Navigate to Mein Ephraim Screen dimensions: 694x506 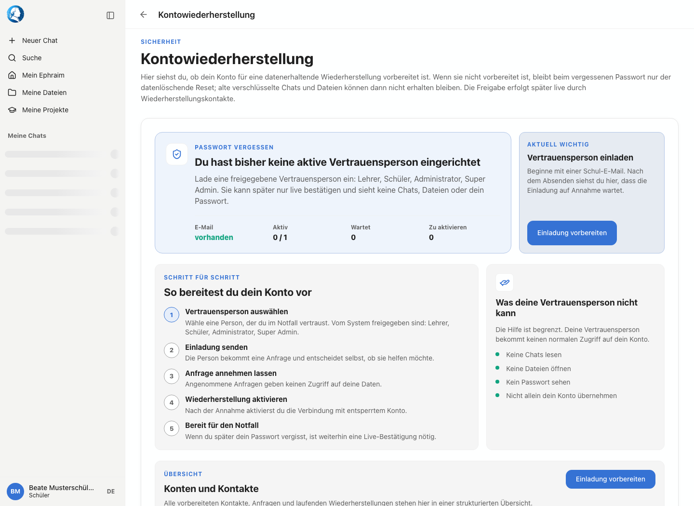click(x=62, y=75)
